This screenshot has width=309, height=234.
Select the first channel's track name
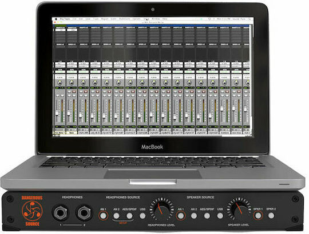(x=60, y=132)
